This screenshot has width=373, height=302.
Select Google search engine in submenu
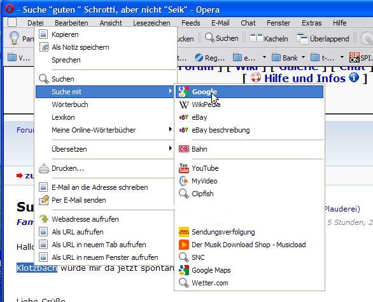pyautogui.click(x=250, y=92)
